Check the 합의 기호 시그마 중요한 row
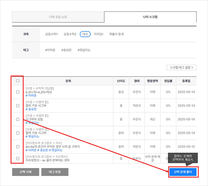Viewport: 208px width, 186px height. (x=18, y=106)
